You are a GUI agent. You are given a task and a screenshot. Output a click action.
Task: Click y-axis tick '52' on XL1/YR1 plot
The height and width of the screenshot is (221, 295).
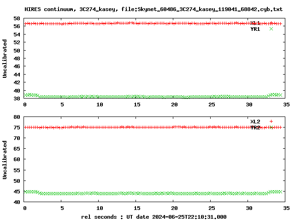tap(17, 42)
